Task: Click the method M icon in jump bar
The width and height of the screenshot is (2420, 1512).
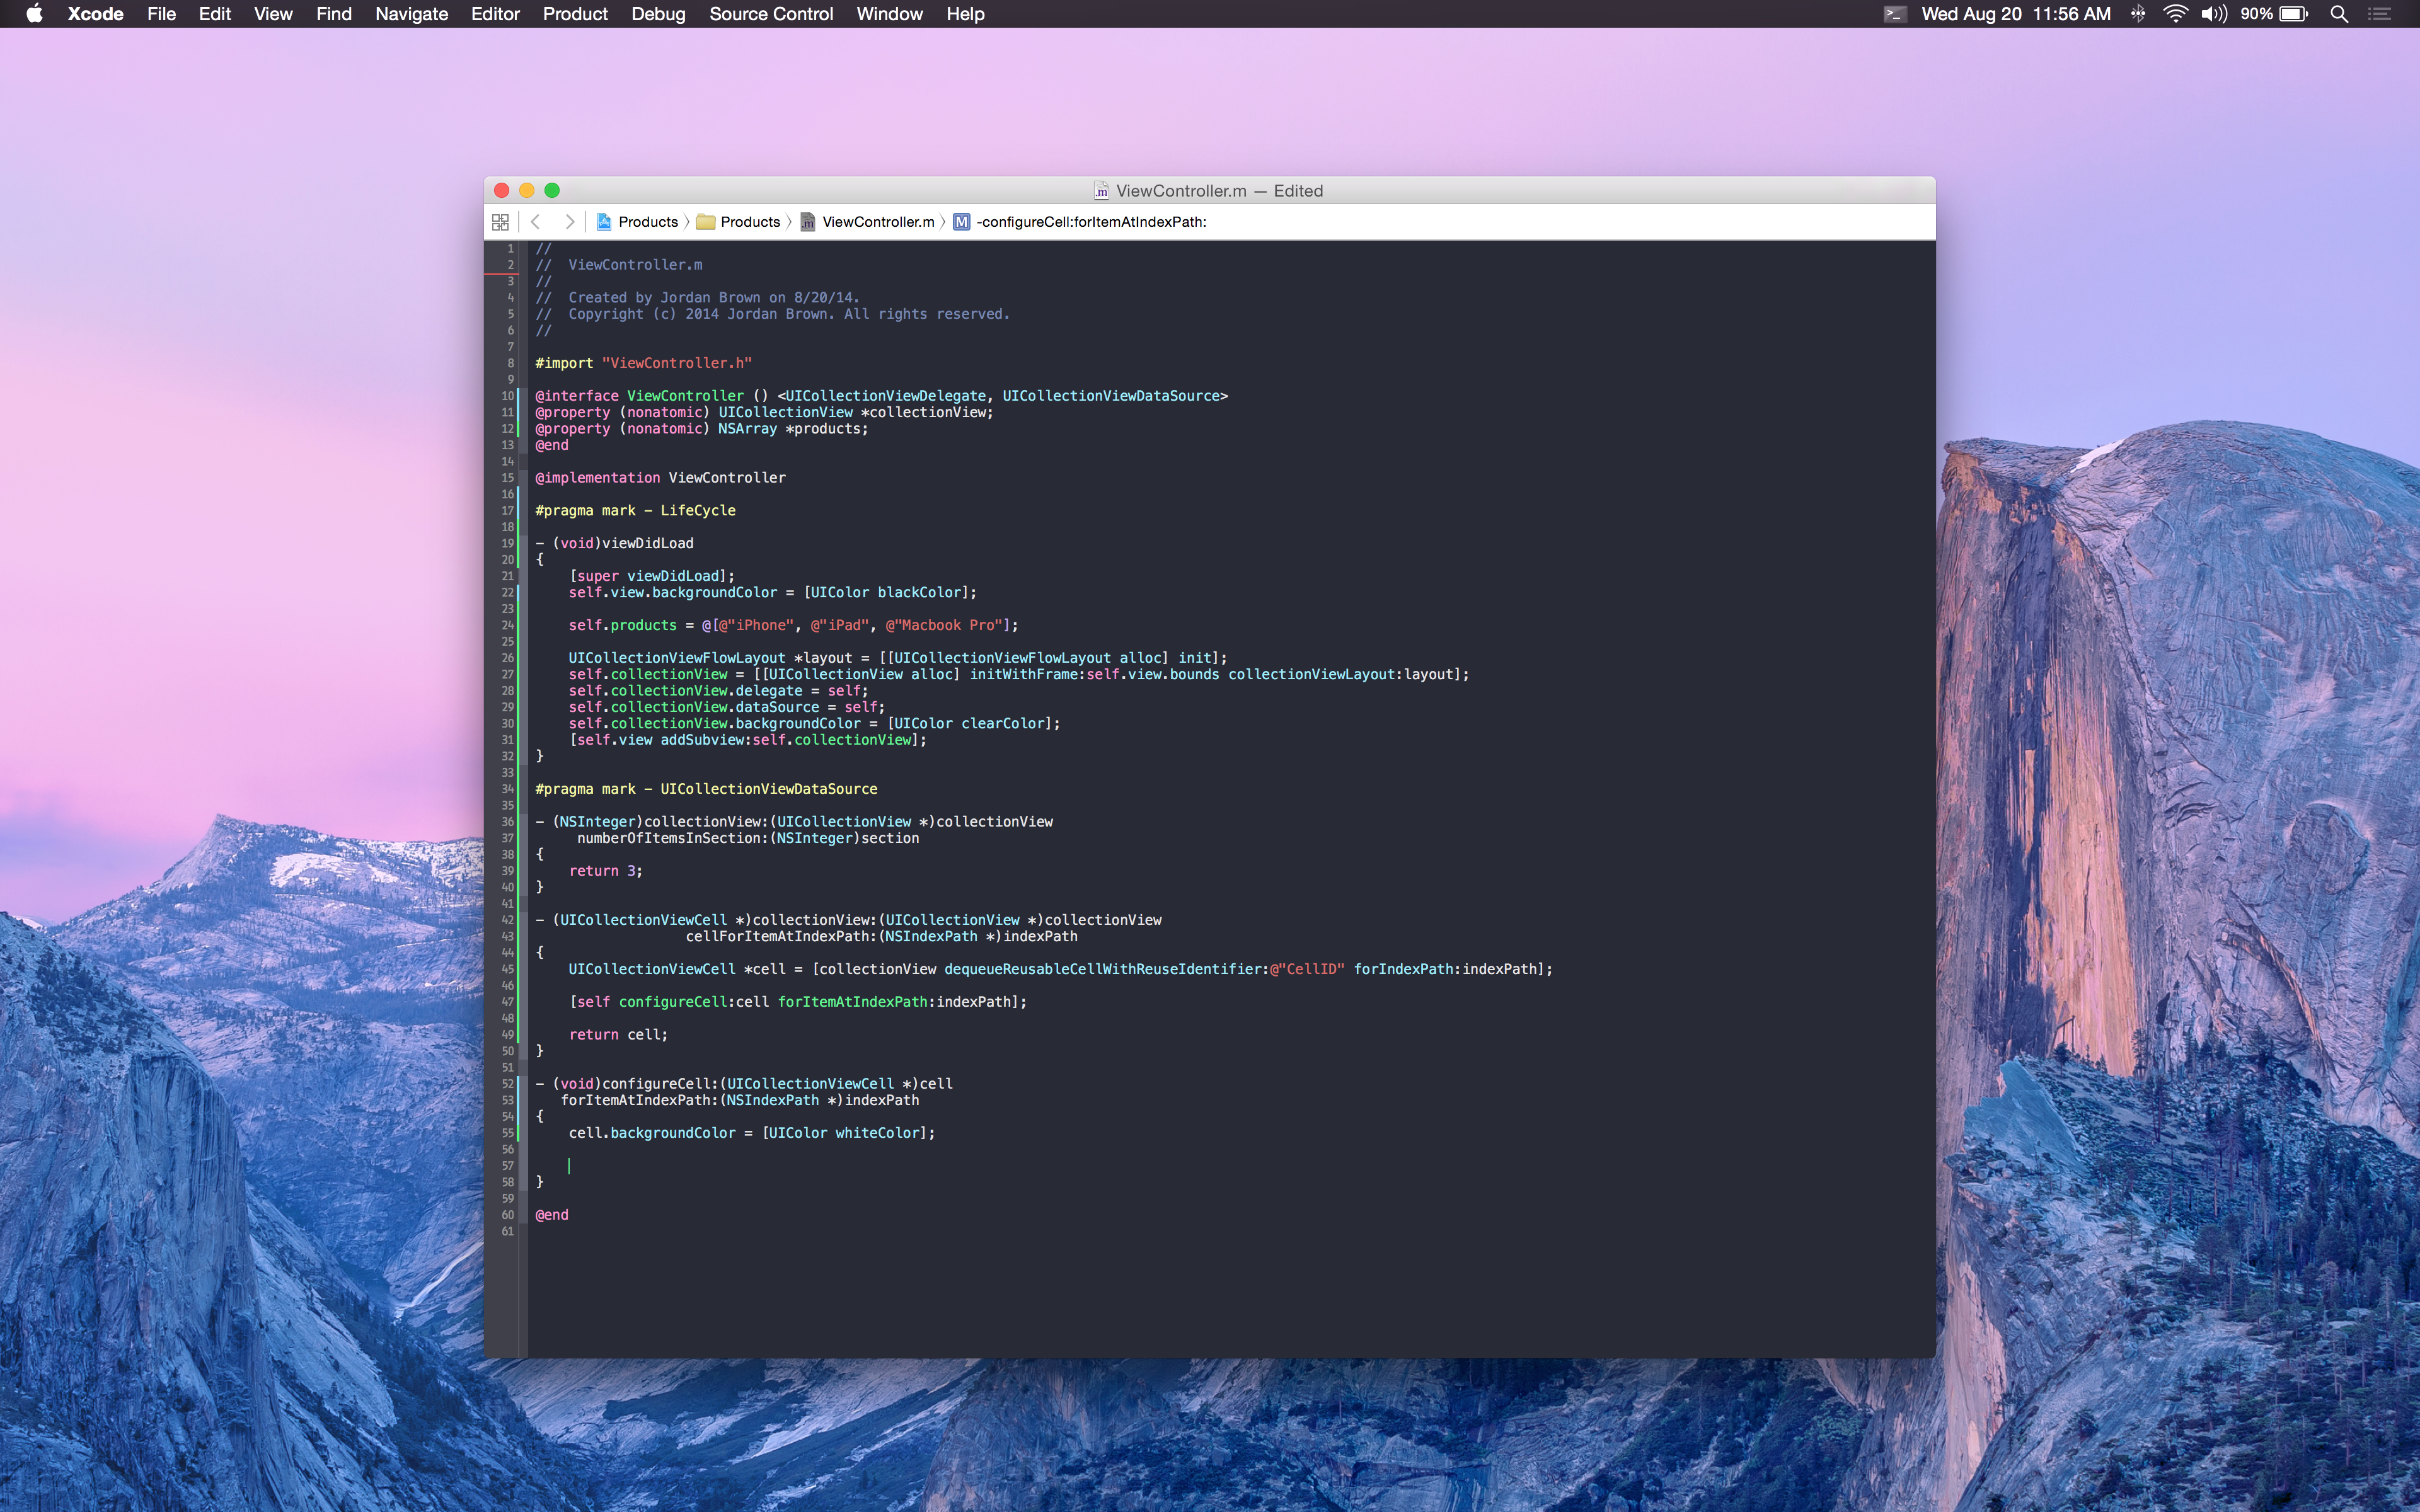Action: click(961, 222)
